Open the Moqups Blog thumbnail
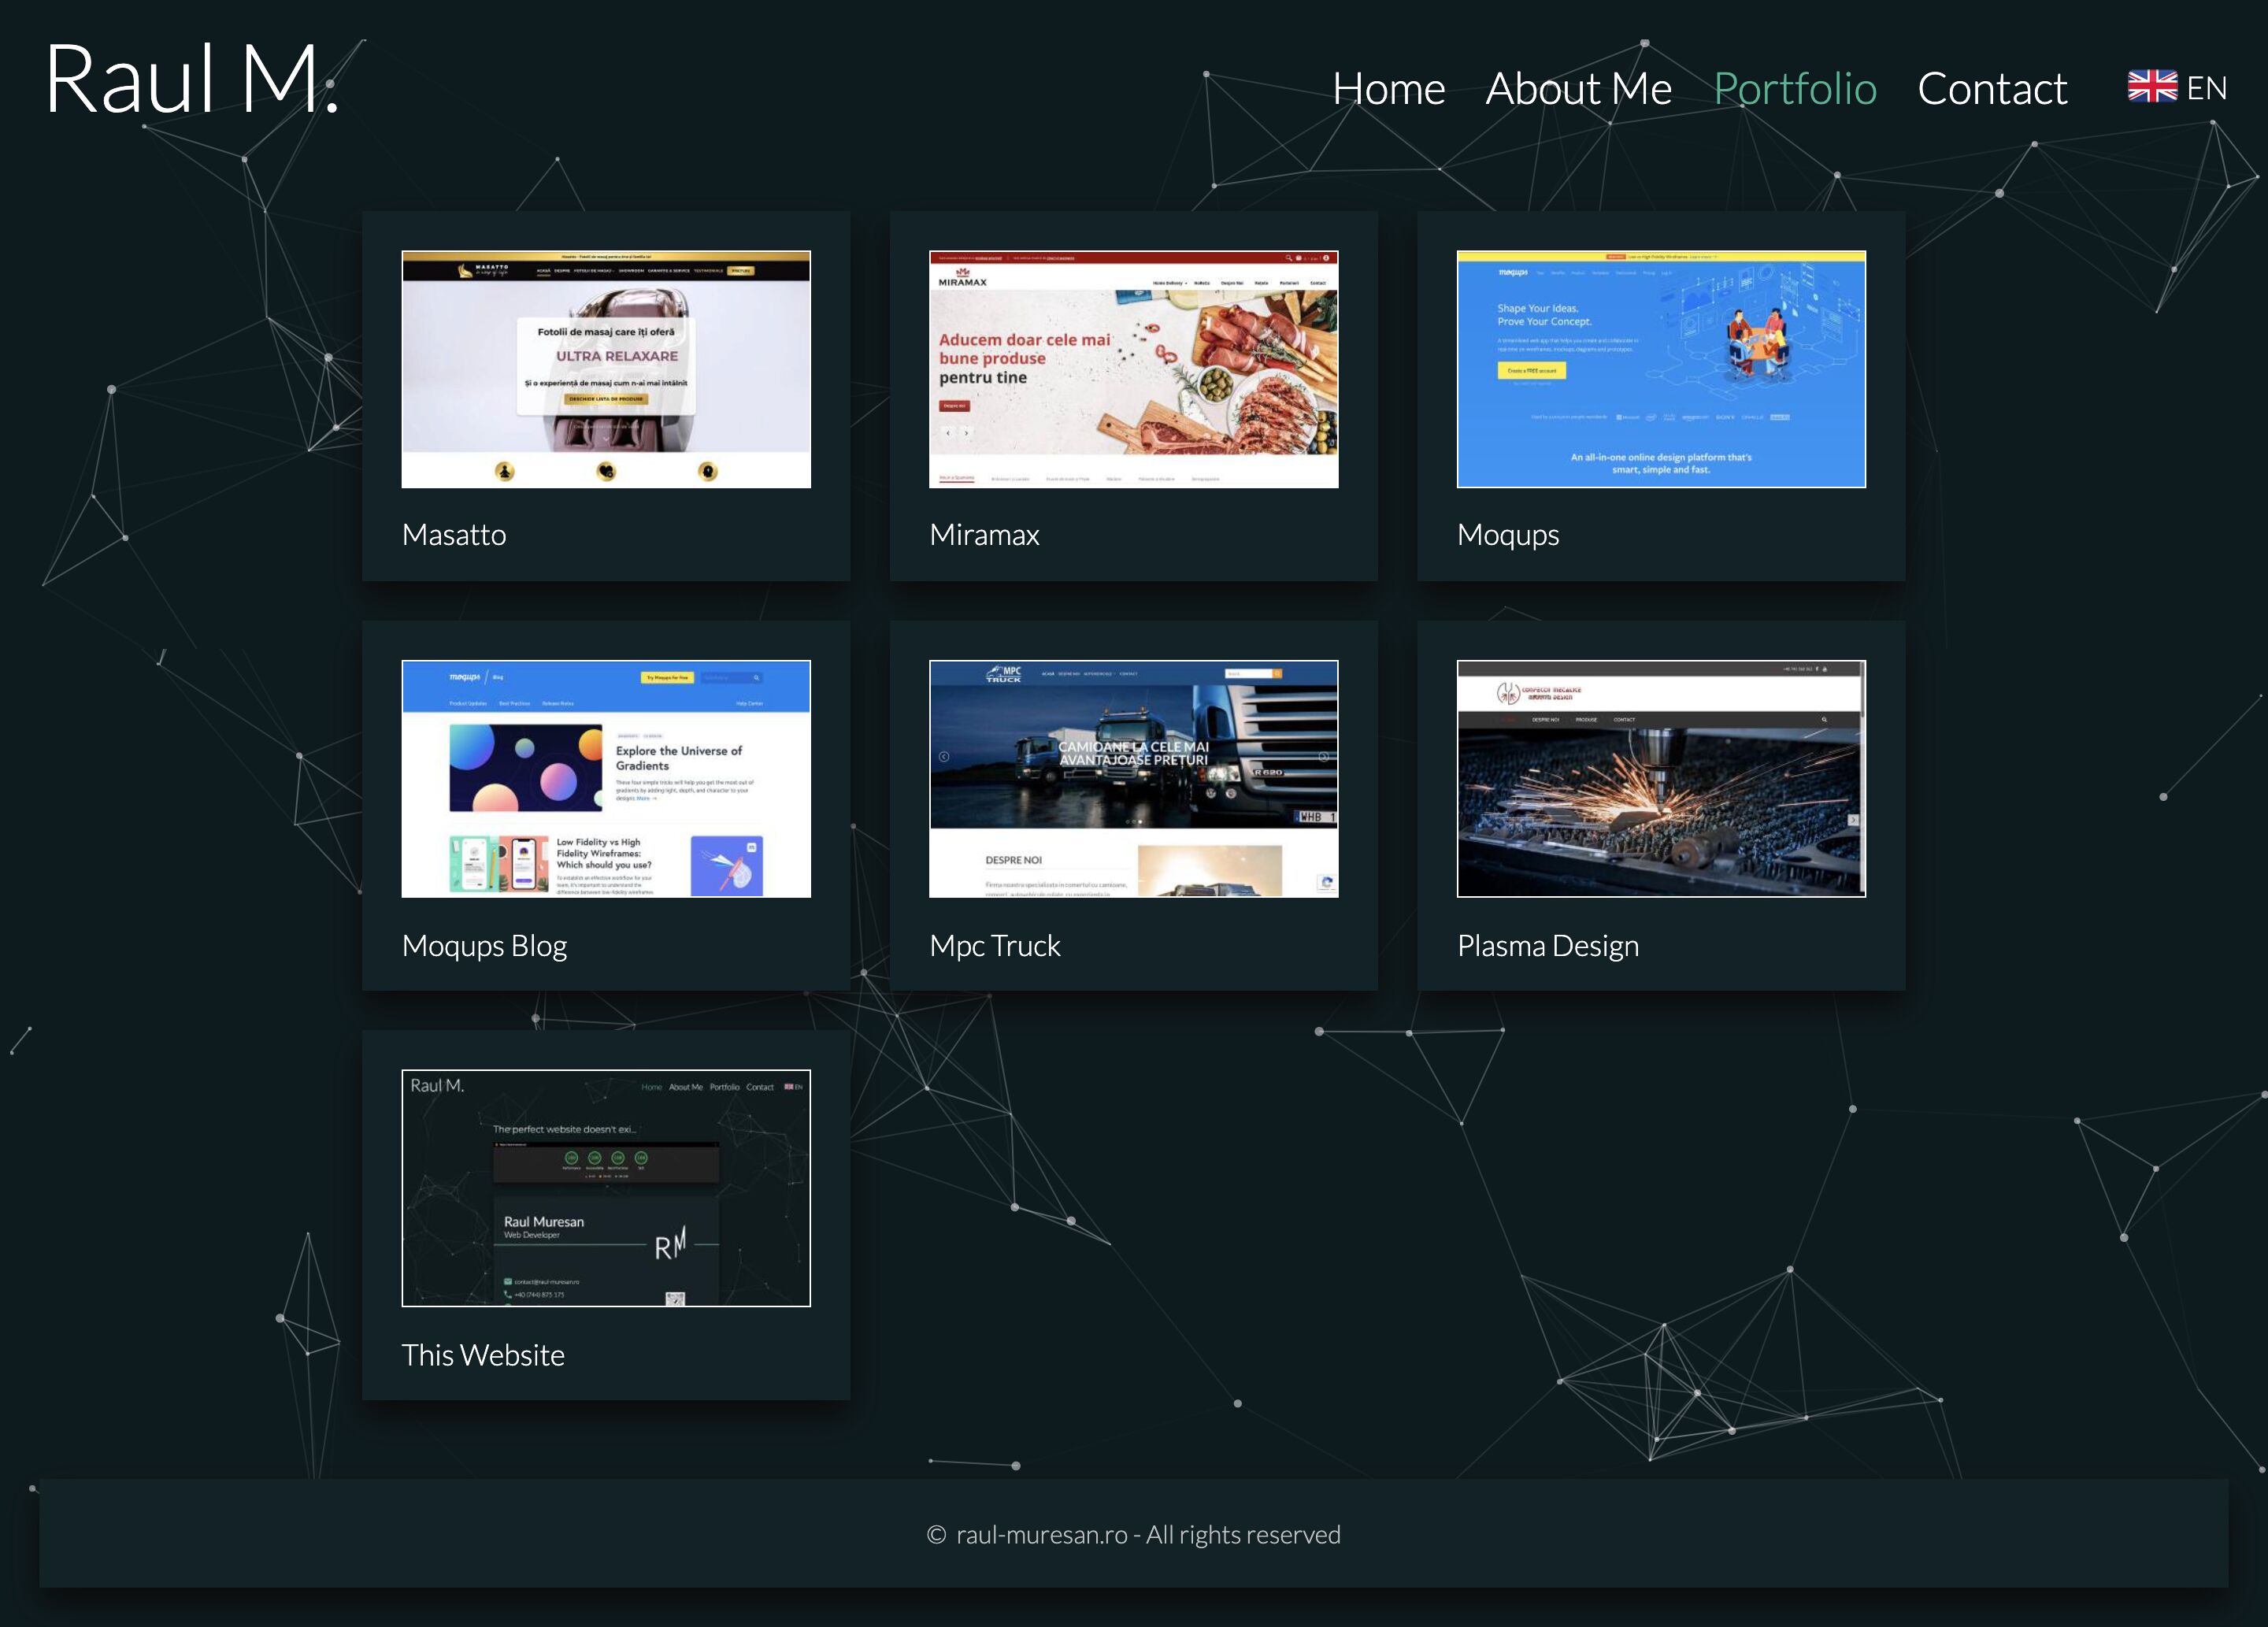 point(606,779)
